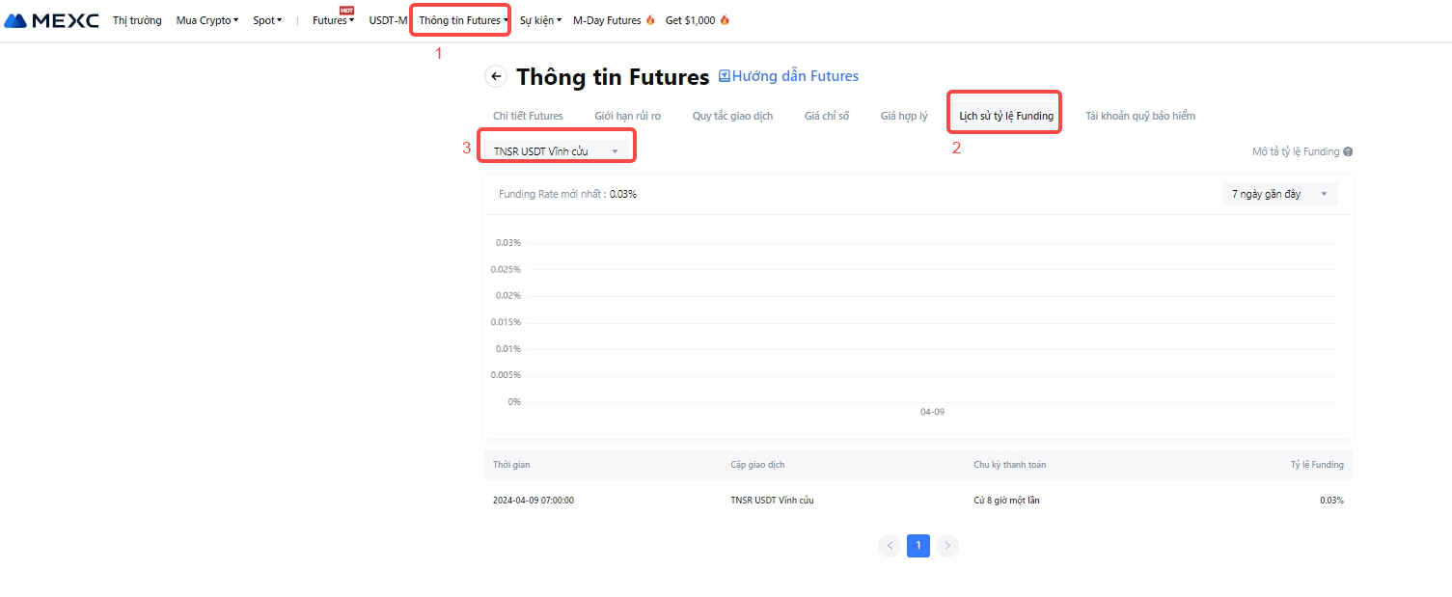Switch to the Giới hạn rủi ro tab
The width and height of the screenshot is (1452, 597).
click(627, 116)
